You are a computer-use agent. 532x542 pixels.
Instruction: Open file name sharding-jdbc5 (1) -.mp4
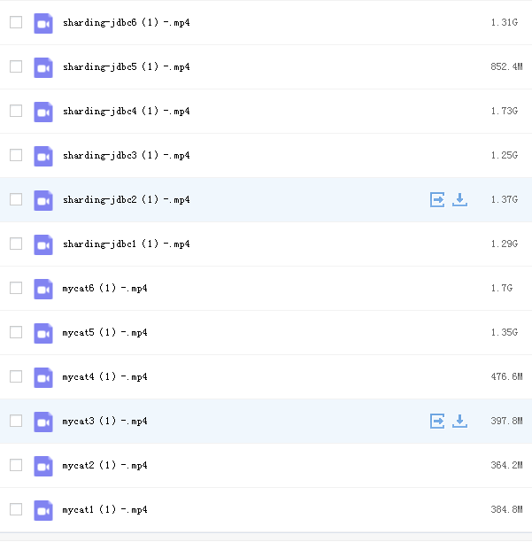pos(126,67)
